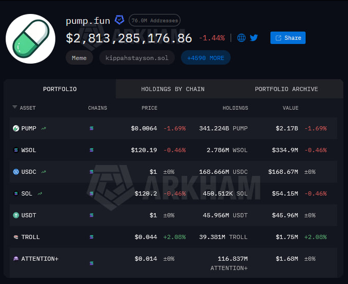Click the pump.fun entity name
The width and height of the screenshot is (348, 284).
[x=88, y=21]
